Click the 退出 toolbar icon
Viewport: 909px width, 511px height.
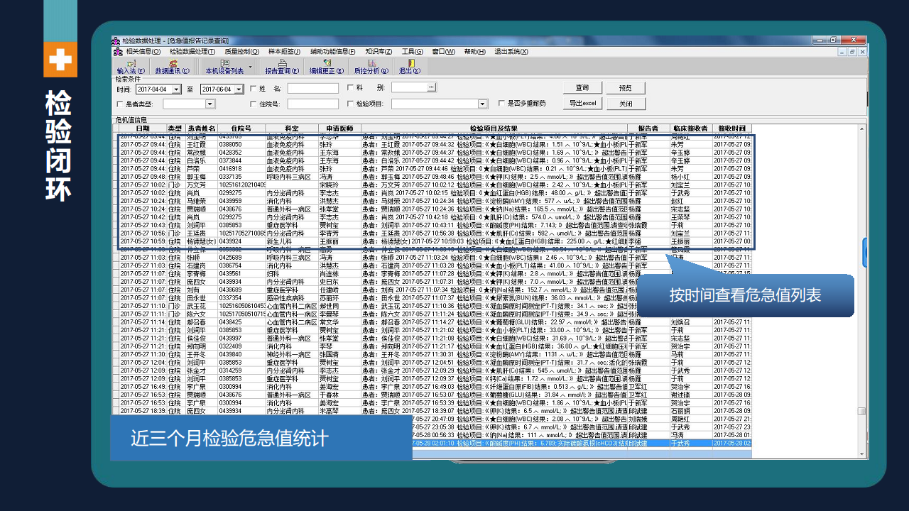(410, 66)
